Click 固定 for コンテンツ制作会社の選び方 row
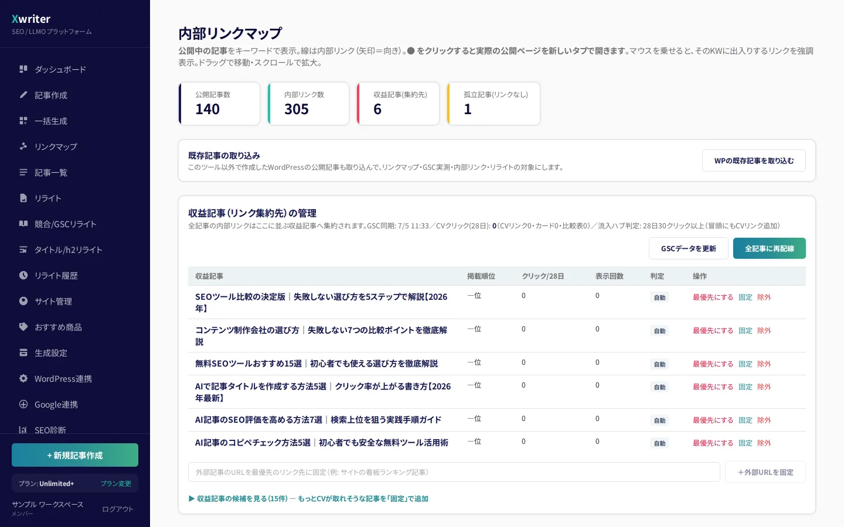The height and width of the screenshot is (527, 844). point(746,331)
